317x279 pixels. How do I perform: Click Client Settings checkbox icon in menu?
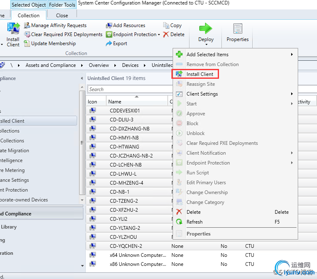[x=179, y=94]
